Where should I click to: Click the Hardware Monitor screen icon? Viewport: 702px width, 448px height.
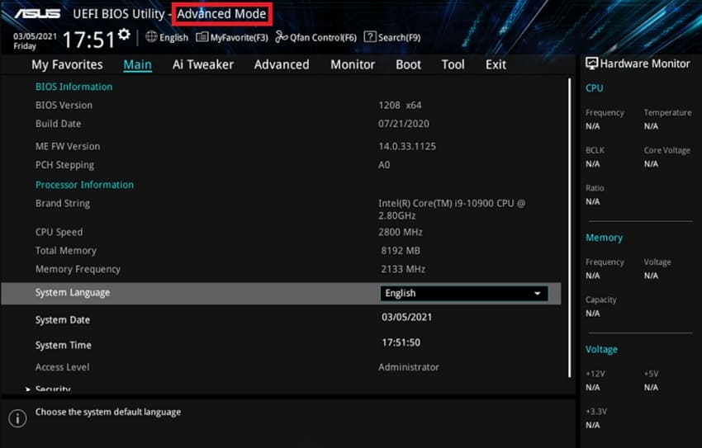coord(591,64)
